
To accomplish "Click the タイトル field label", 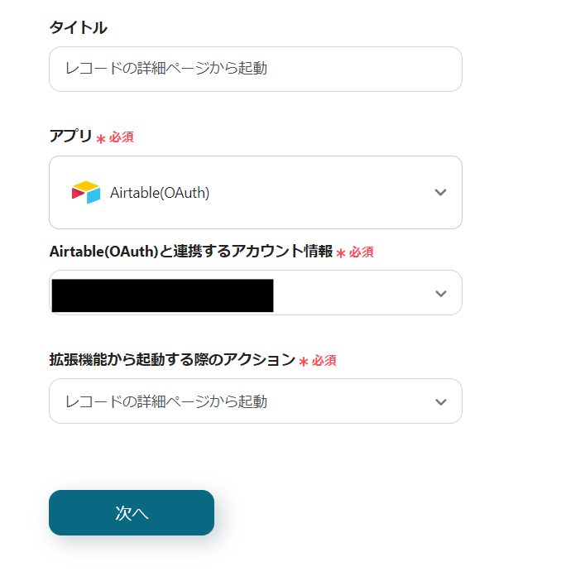I will click(78, 27).
